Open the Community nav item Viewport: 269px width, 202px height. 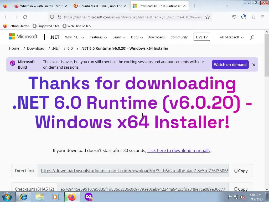click(179, 37)
